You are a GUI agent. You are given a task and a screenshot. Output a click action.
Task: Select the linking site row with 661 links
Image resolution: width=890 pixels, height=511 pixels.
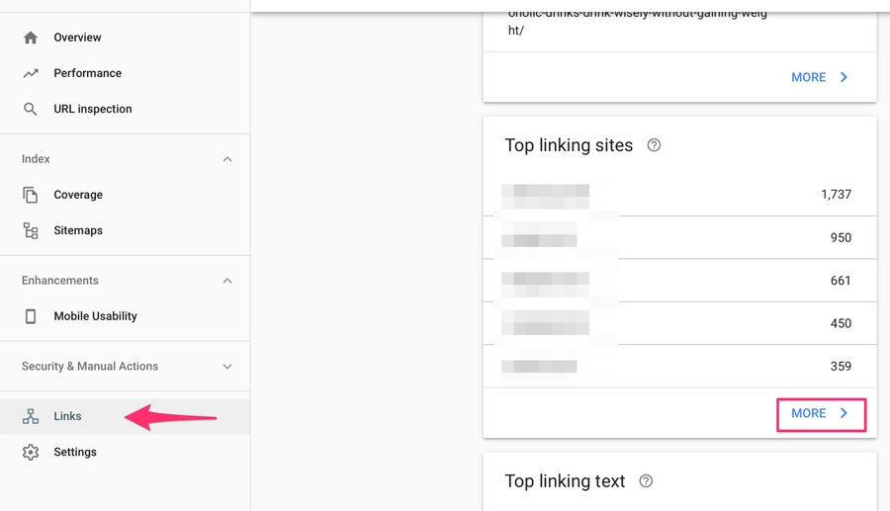(679, 280)
